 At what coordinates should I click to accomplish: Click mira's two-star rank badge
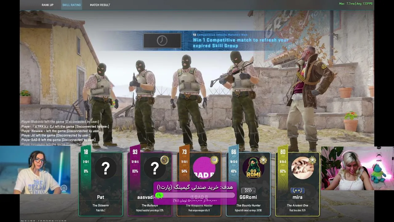pos(297,191)
